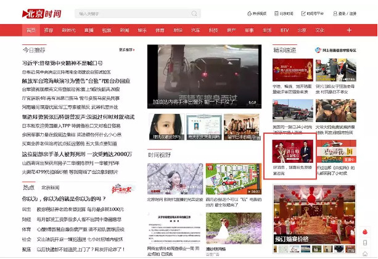Click the mobile phone floating sidebar icon

(x=364, y=244)
